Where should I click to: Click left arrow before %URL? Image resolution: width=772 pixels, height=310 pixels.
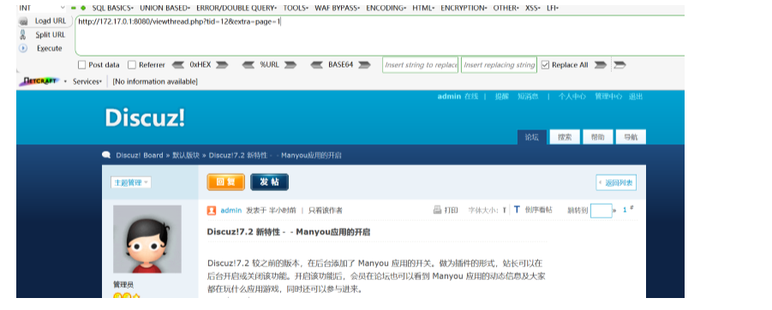click(x=248, y=65)
